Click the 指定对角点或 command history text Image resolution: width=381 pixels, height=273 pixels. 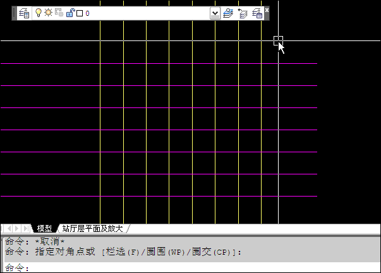tap(65, 252)
